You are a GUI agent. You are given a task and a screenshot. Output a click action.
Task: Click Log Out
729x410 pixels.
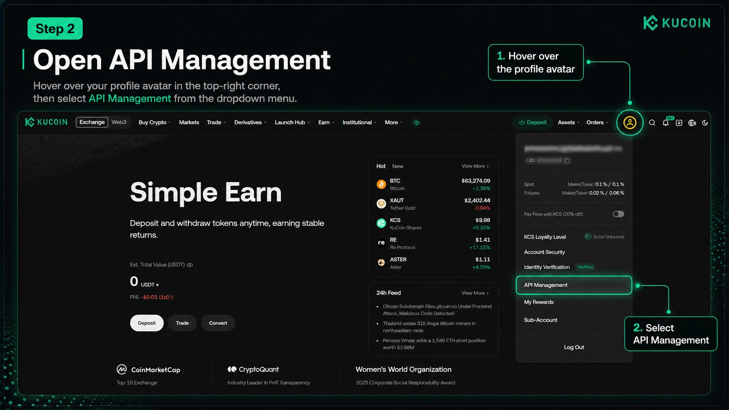click(x=574, y=347)
